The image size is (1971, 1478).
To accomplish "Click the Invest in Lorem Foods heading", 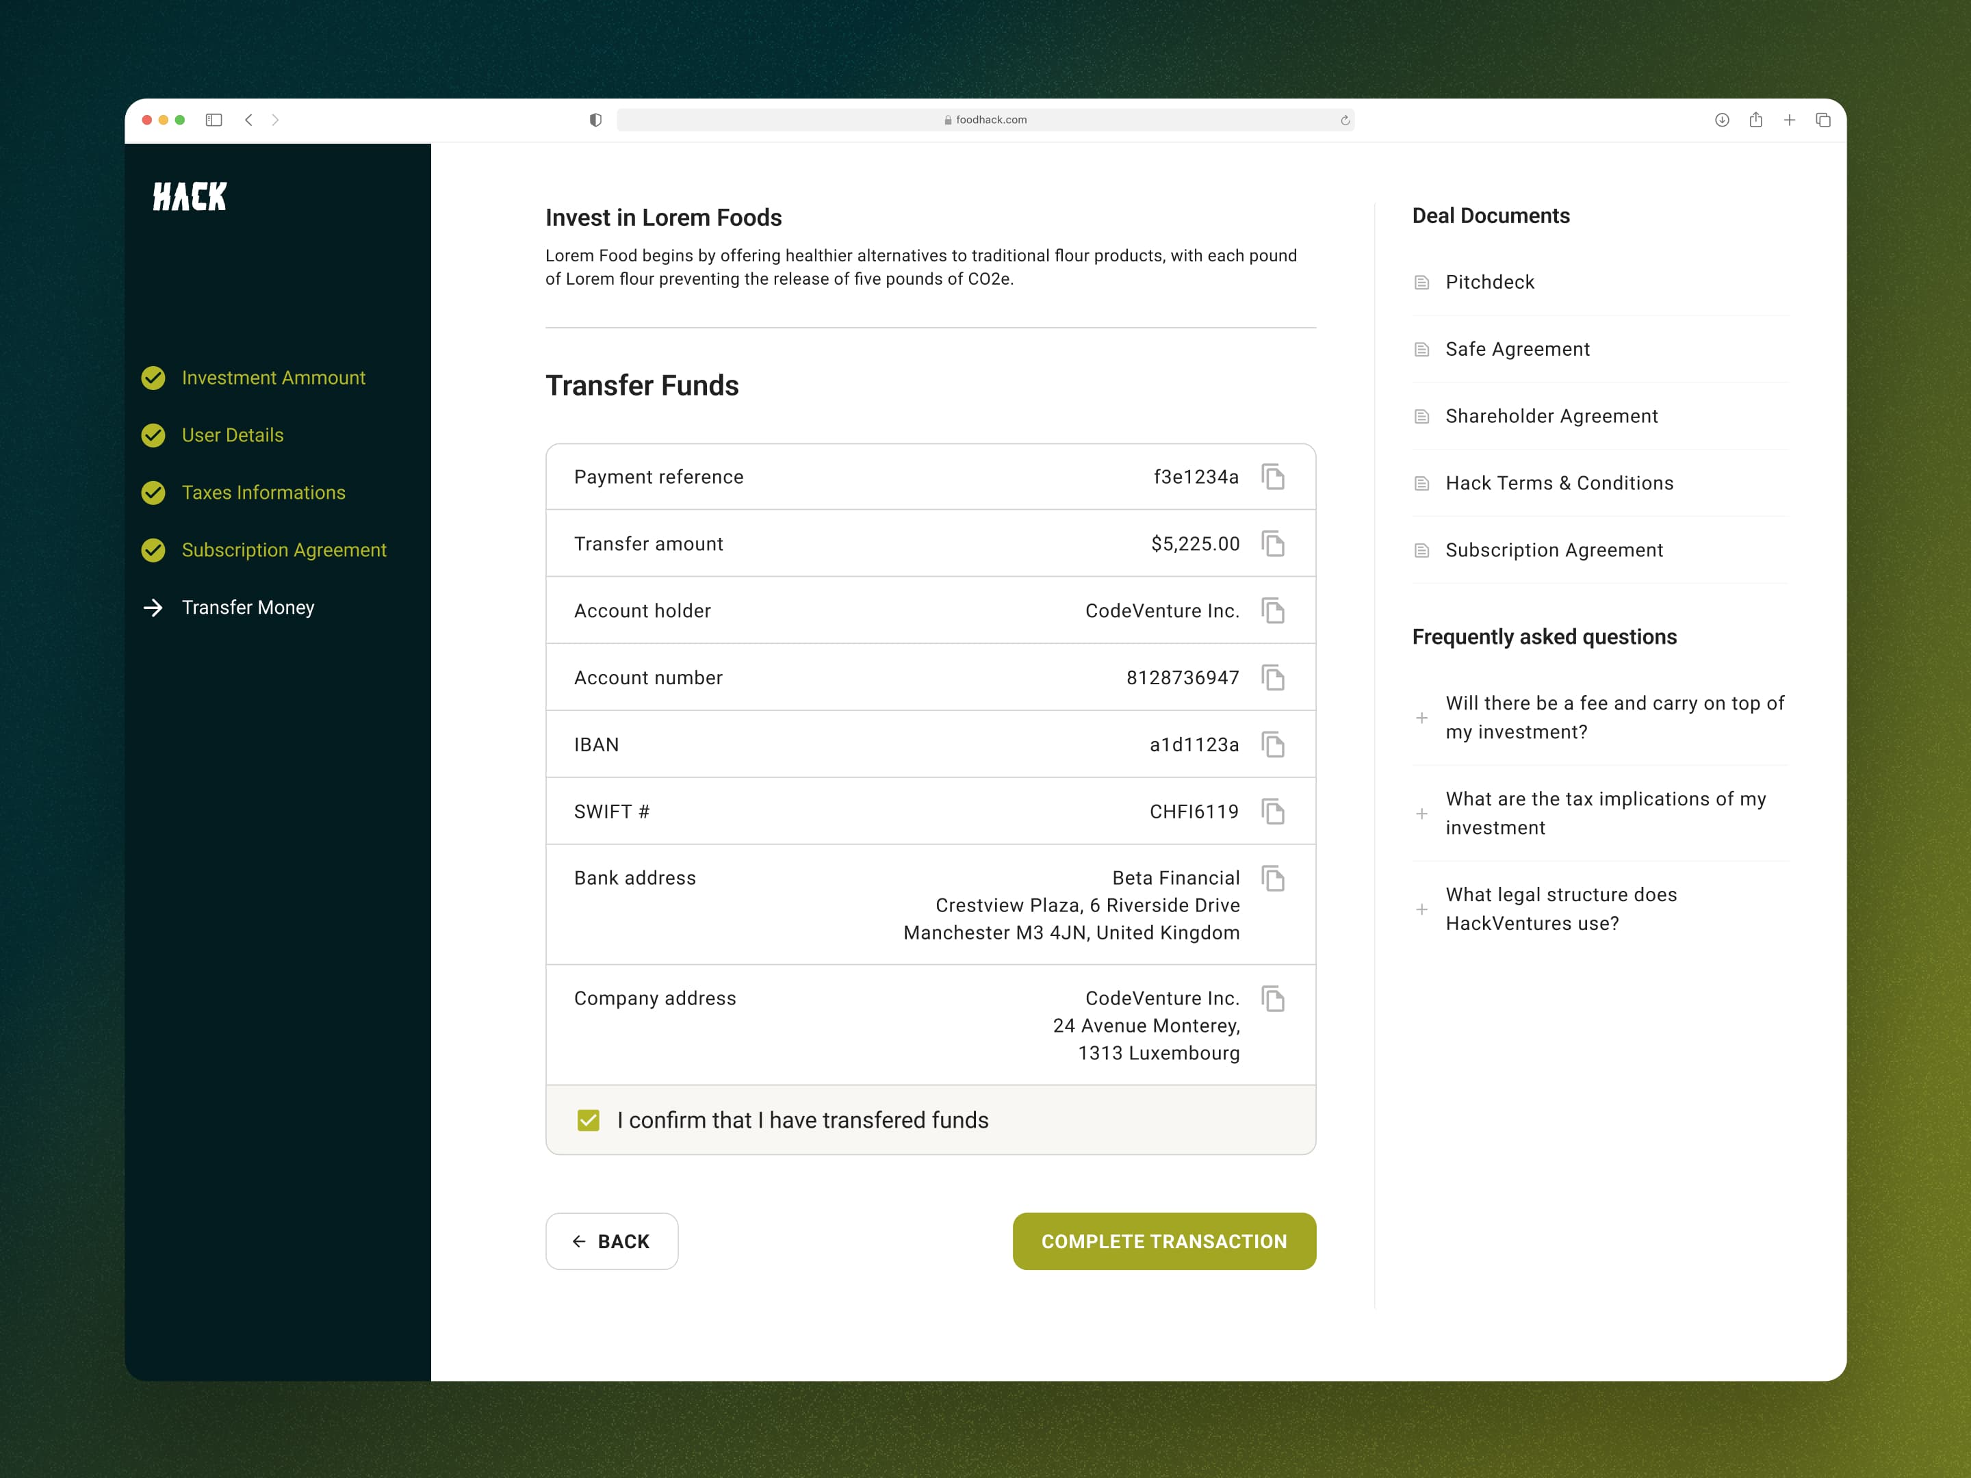I will click(x=664, y=218).
